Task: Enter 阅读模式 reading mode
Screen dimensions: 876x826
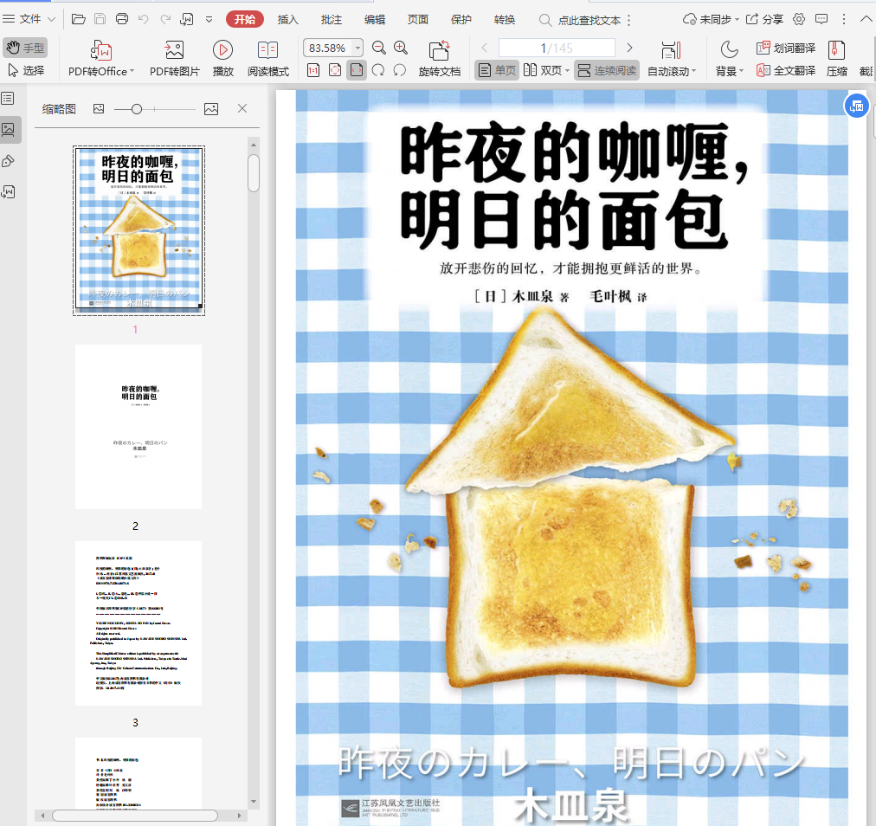Action: [x=268, y=58]
